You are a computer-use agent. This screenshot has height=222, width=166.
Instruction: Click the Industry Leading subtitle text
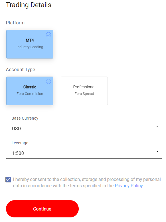click(30, 47)
